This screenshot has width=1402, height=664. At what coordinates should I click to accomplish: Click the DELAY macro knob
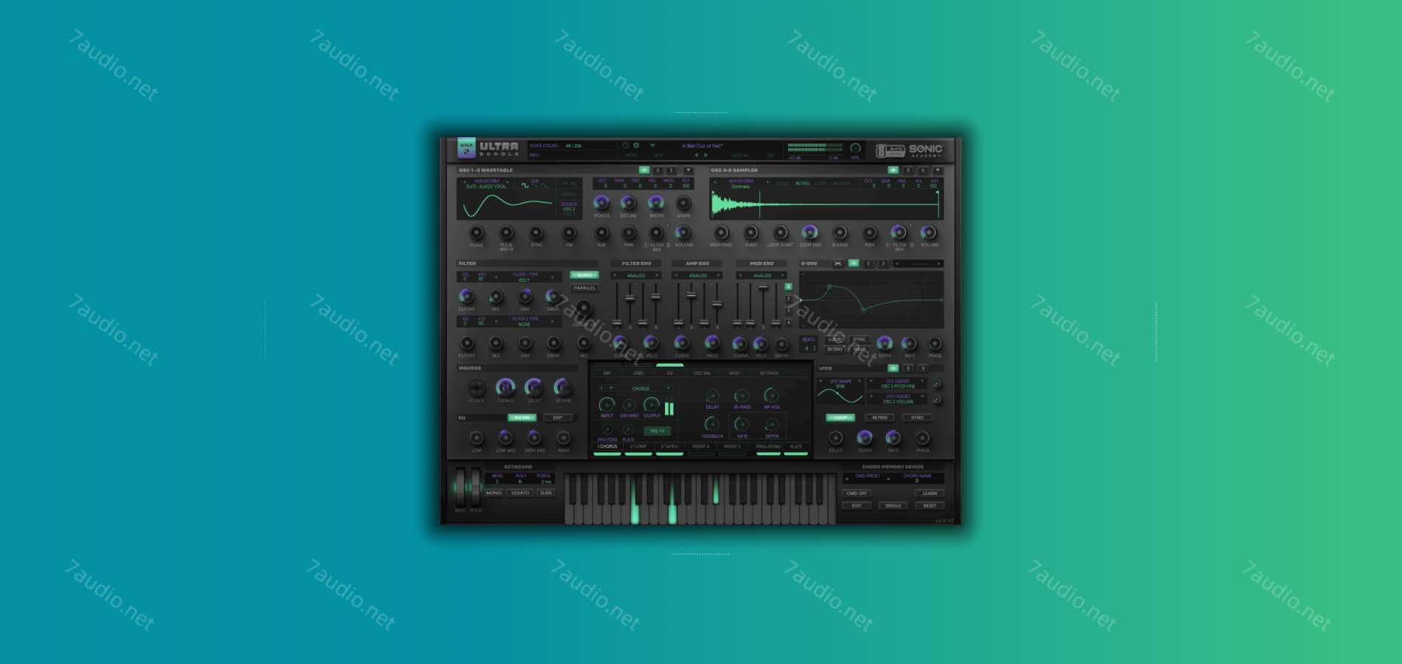[x=534, y=387]
